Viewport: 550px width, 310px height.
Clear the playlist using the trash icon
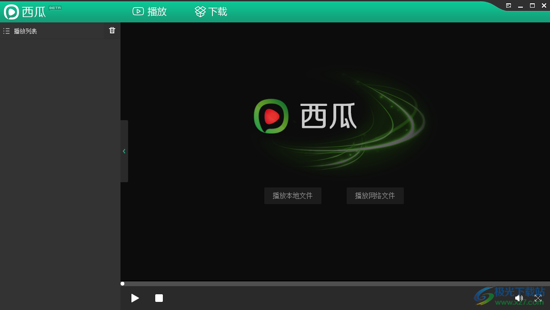pyautogui.click(x=112, y=30)
